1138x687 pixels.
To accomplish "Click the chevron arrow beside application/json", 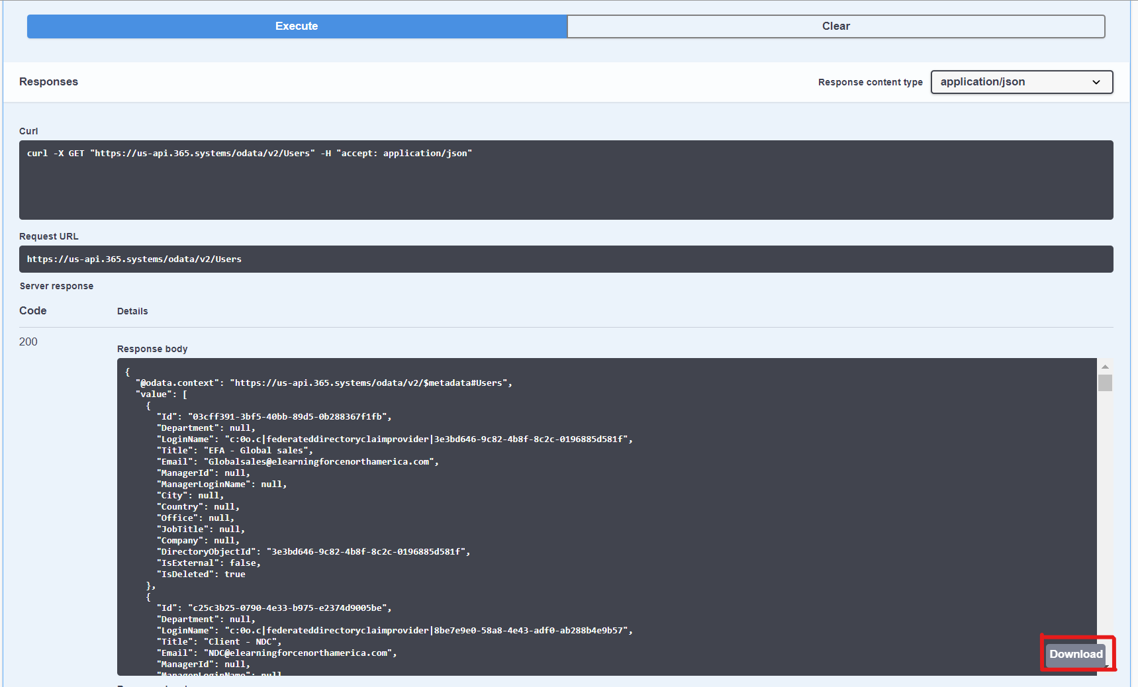I will tap(1096, 82).
